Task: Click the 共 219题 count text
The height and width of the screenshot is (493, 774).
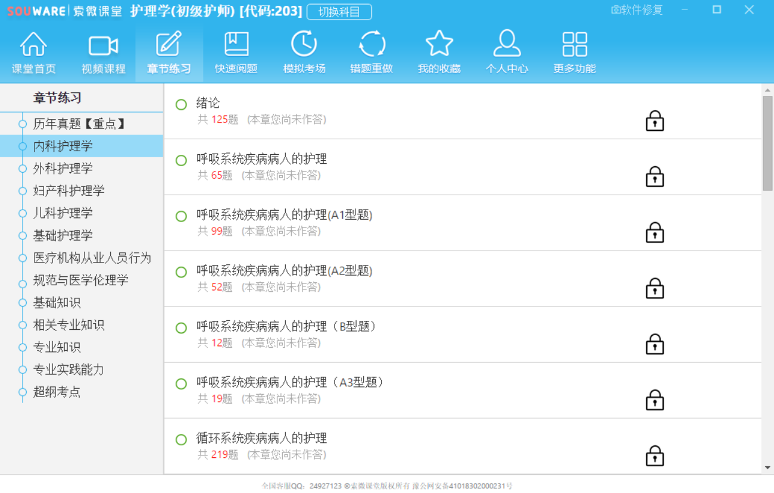Action: 218,455
